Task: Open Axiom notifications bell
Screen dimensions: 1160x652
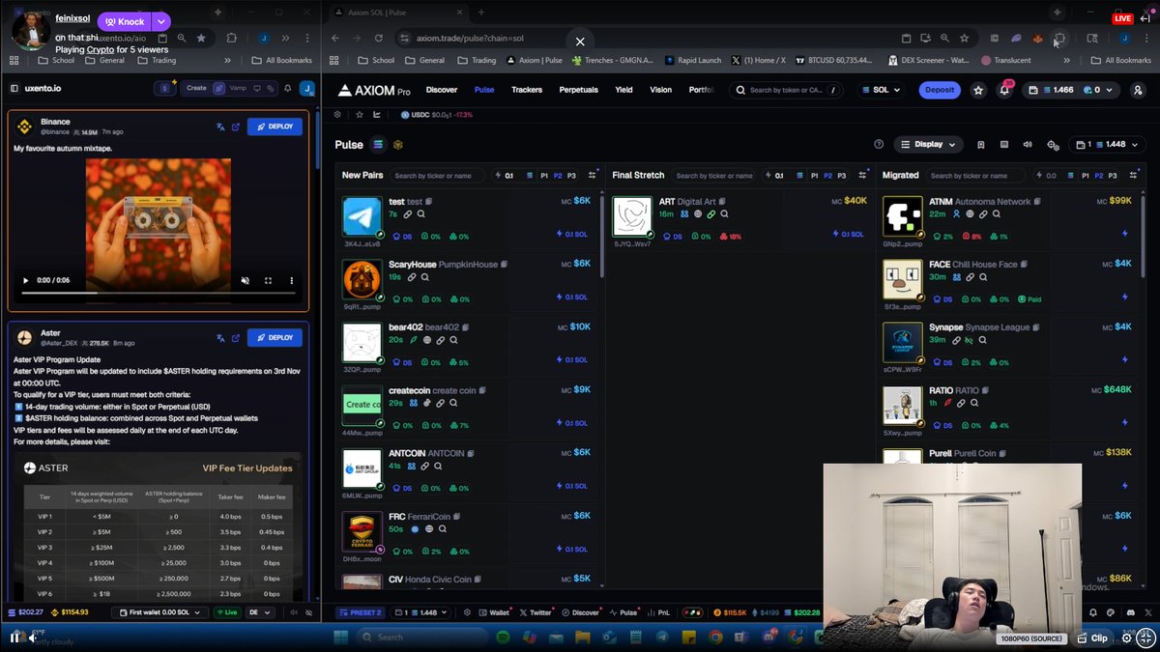Action: coord(1003,90)
